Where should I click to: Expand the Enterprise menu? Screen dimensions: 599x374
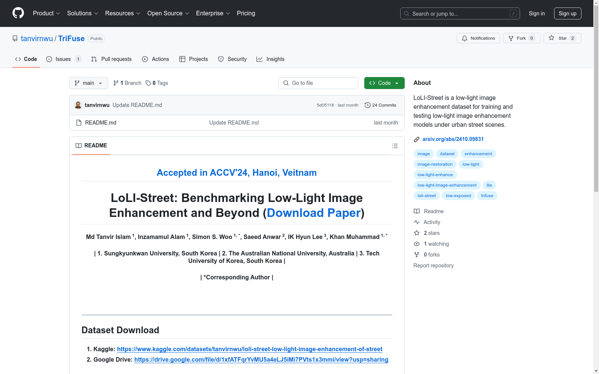pyautogui.click(x=213, y=13)
